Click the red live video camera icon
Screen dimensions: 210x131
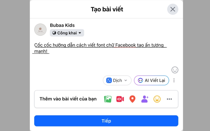(120, 99)
